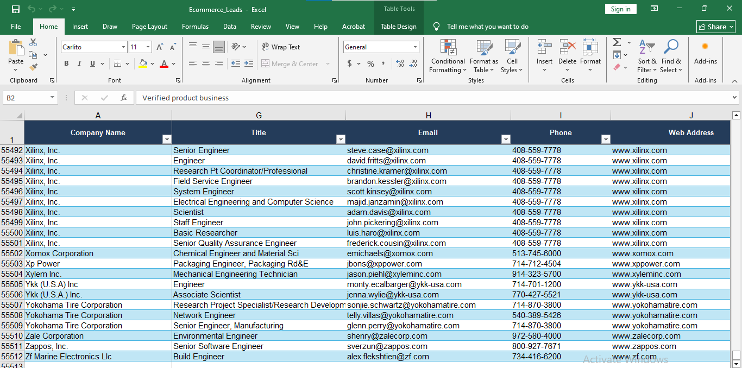Open Conditional Formatting menu
The height and width of the screenshot is (368, 742).
pos(448,56)
